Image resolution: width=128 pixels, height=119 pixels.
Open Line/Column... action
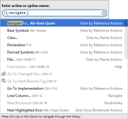(63, 96)
